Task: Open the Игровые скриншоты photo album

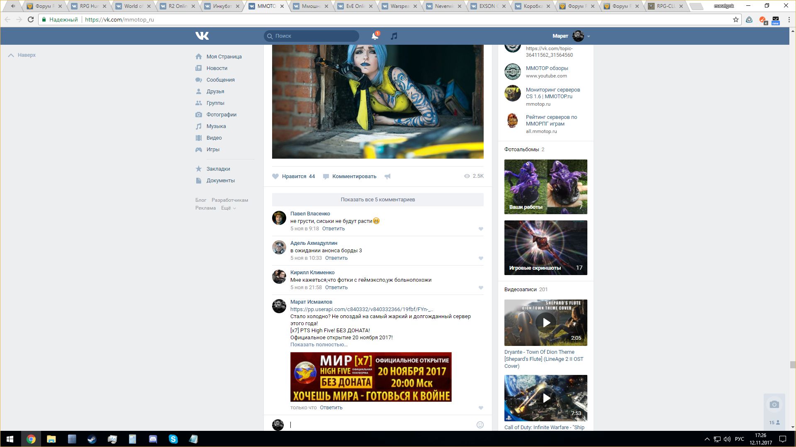Action: 545,248
